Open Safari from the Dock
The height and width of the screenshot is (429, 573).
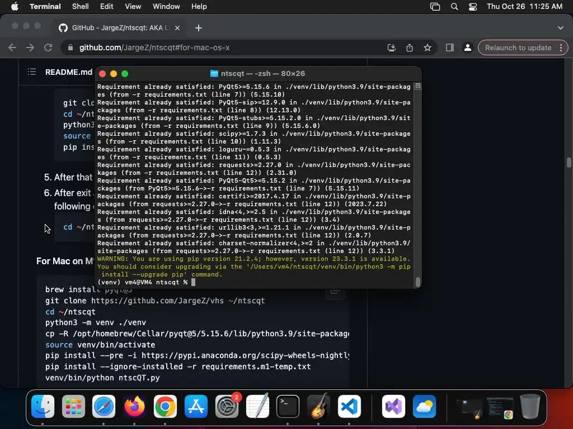pos(104,407)
